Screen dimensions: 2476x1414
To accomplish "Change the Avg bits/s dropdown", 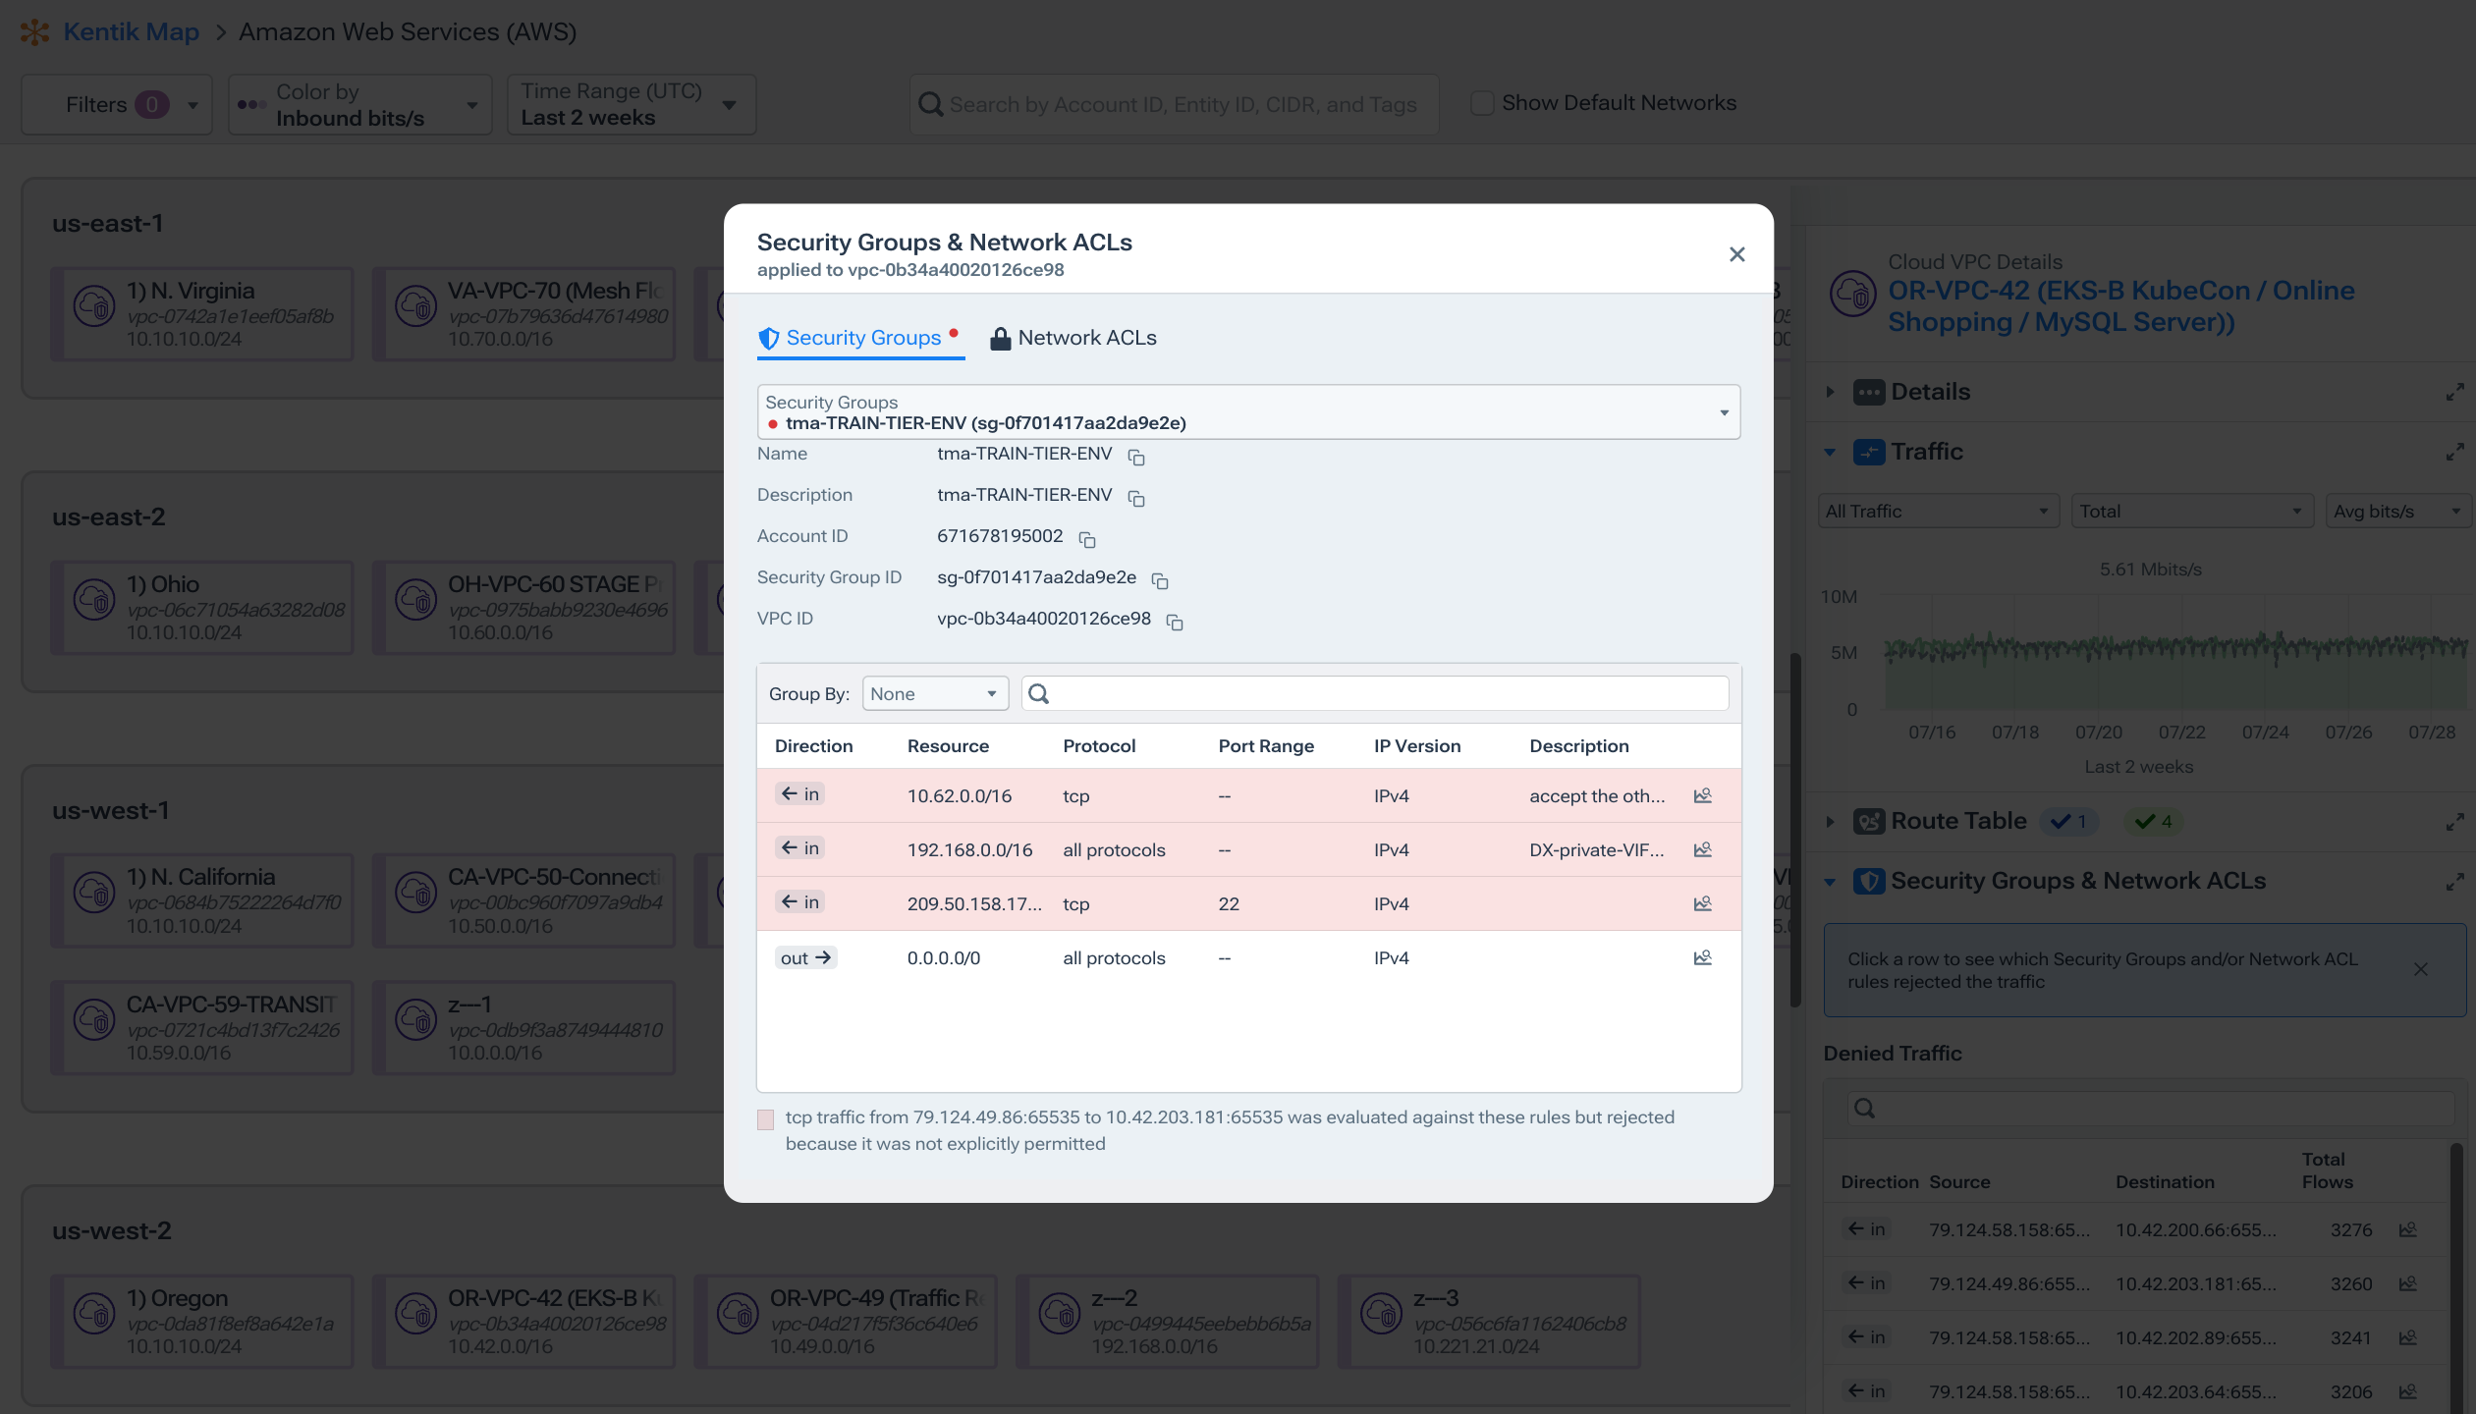I will pyautogui.click(x=2398, y=511).
